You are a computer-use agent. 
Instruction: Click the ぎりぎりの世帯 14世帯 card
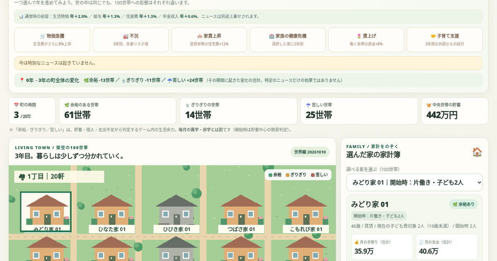click(x=238, y=111)
